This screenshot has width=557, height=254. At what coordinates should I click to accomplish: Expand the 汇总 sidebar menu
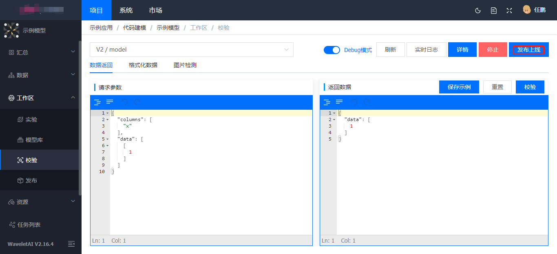coord(41,52)
